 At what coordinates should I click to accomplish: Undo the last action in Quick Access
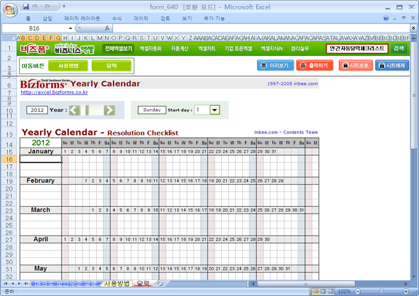(x=35, y=6)
